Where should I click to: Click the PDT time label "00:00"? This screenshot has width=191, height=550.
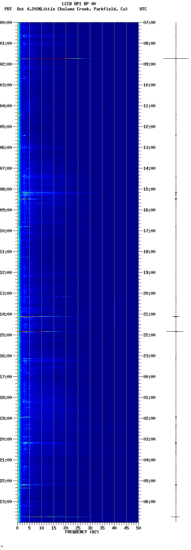click(x=6, y=23)
